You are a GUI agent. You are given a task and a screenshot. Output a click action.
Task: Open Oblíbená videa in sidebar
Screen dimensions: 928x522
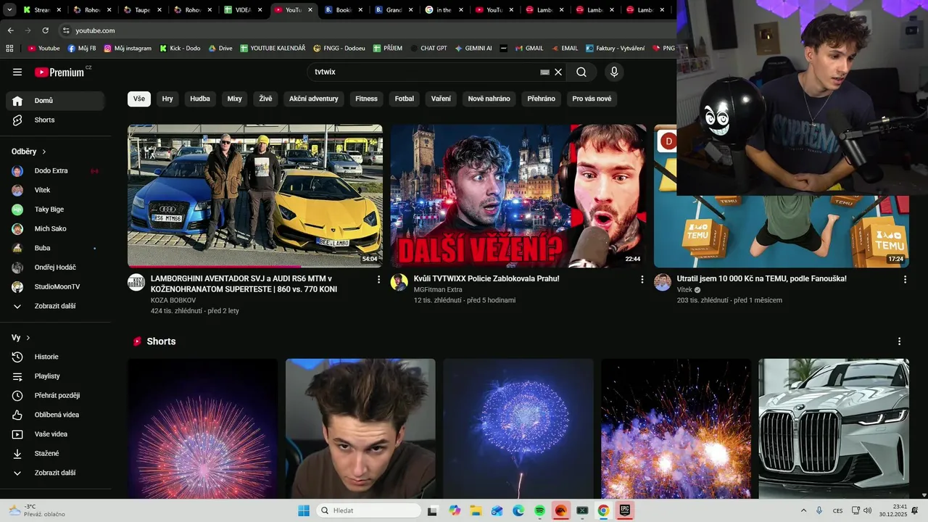55,415
